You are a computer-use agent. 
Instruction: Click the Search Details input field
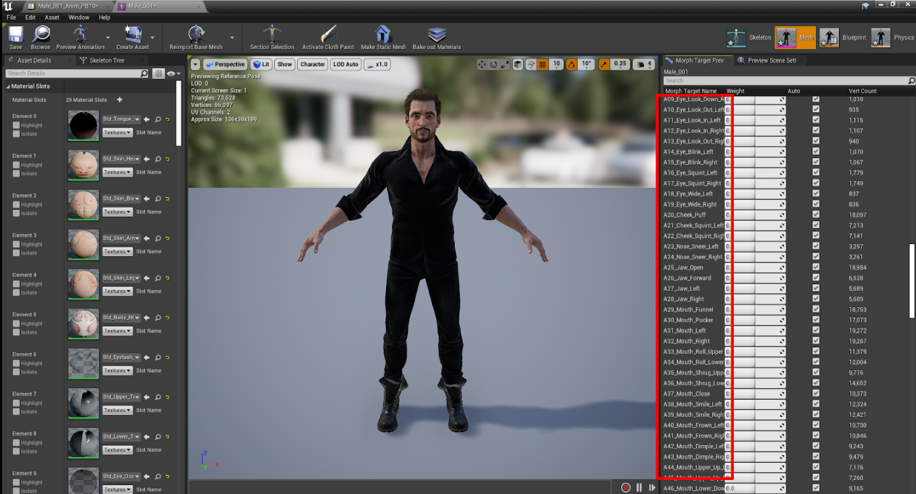[76, 73]
